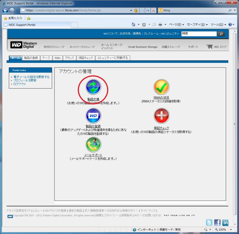The image size is (239, 234).
Task: Open ネットワークストレージ navigation menu
Action: [x=82, y=47]
